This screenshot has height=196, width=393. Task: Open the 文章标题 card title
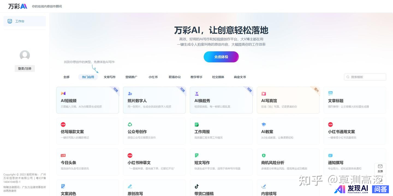point(336,101)
